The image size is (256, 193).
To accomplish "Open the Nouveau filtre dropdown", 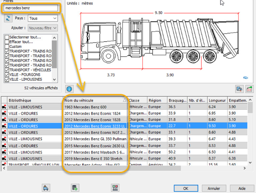I will pos(43,28).
